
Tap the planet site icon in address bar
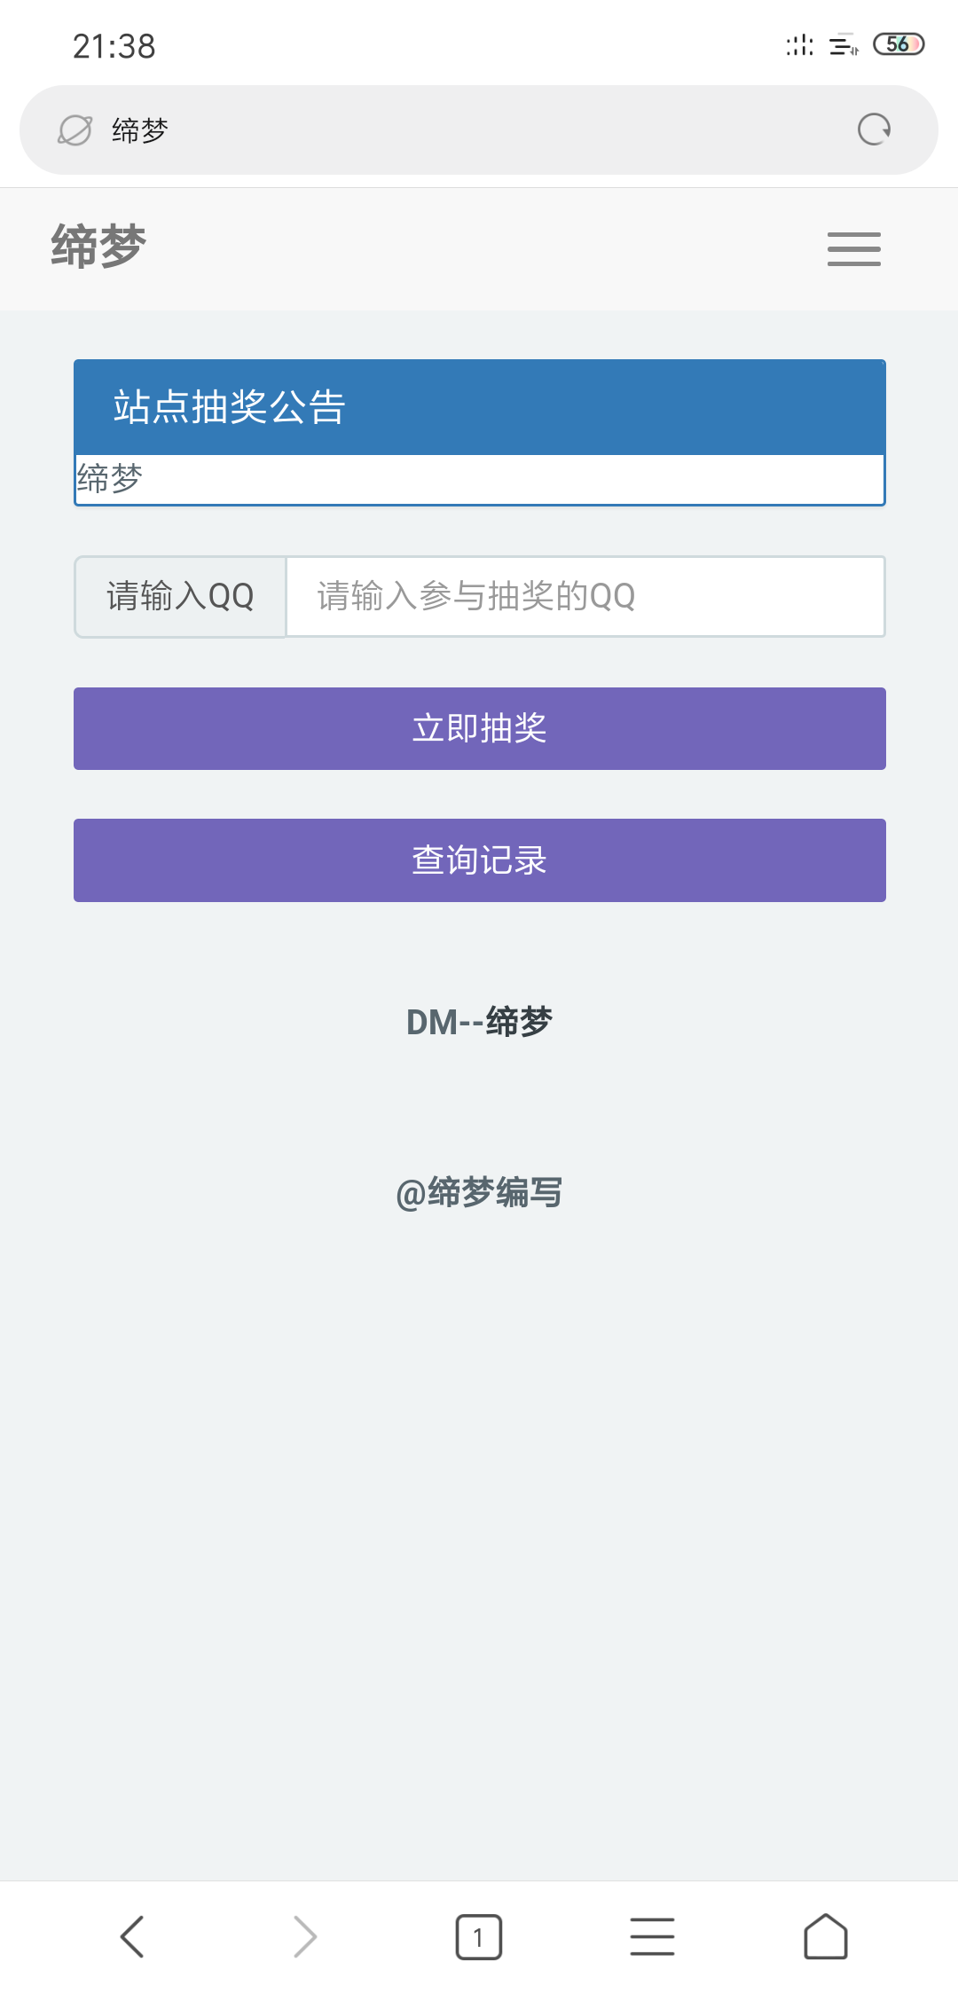click(75, 130)
